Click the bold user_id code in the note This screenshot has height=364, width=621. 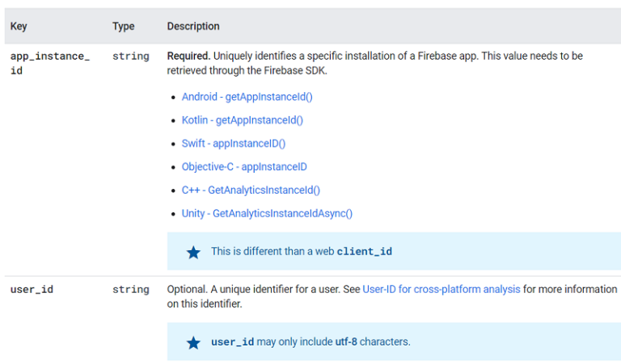click(x=232, y=342)
